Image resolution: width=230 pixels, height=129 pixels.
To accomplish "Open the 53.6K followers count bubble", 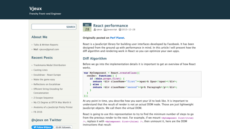I will [x=63, y=127].
